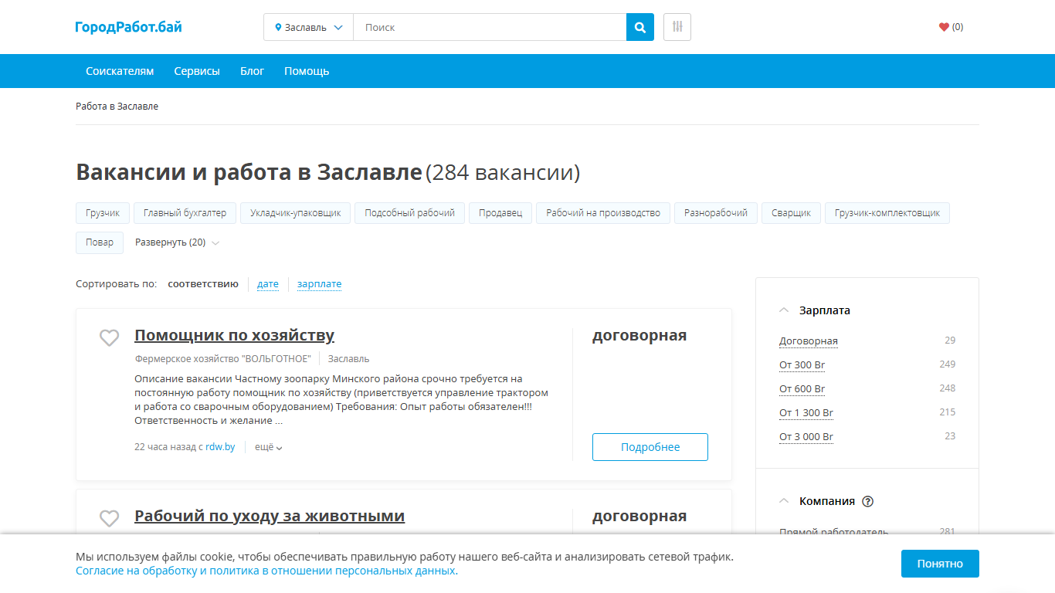Select Договорная salary filter
This screenshot has height=593, width=1055.
(x=809, y=341)
